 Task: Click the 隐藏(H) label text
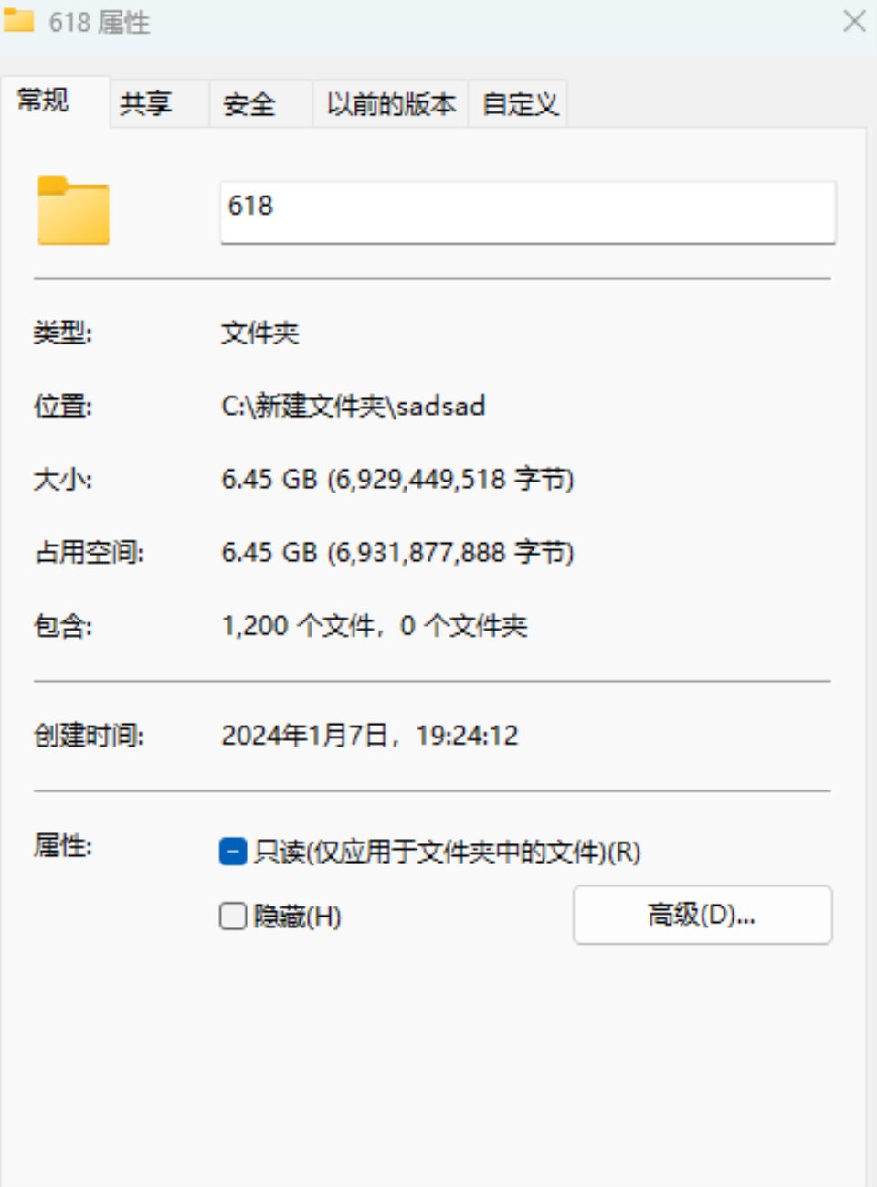coord(298,916)
